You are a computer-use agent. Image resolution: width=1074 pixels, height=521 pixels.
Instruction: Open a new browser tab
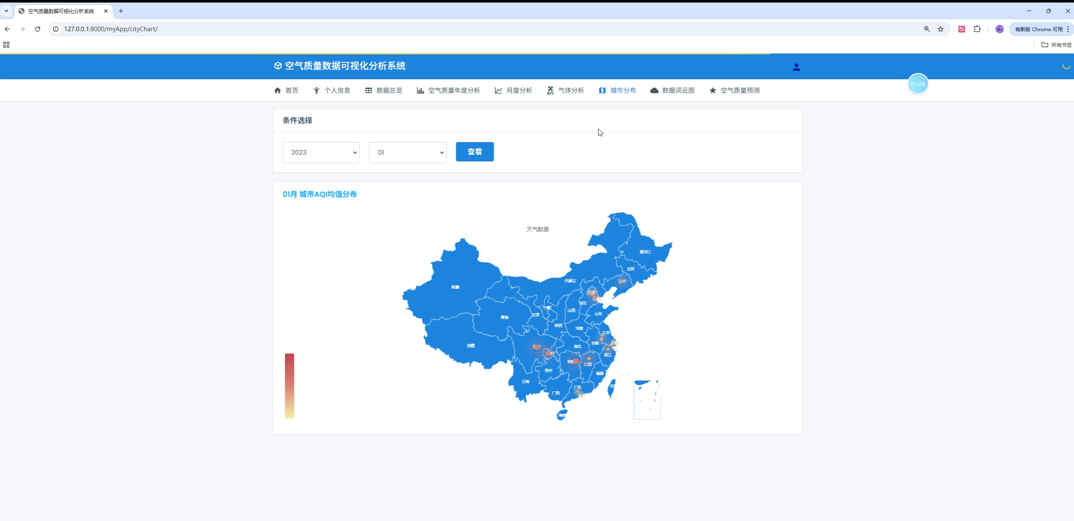121,11
